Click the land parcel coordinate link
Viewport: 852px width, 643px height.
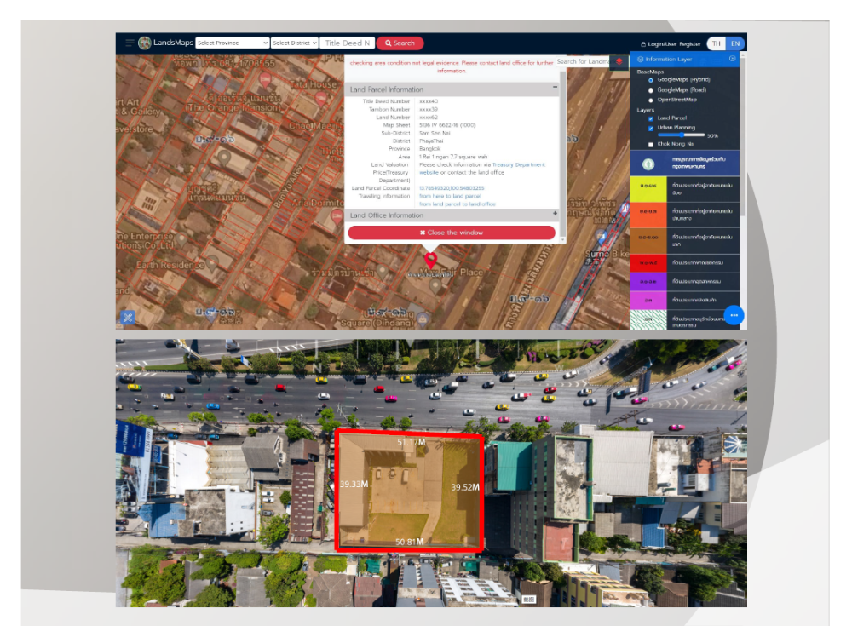coord(452,188)
